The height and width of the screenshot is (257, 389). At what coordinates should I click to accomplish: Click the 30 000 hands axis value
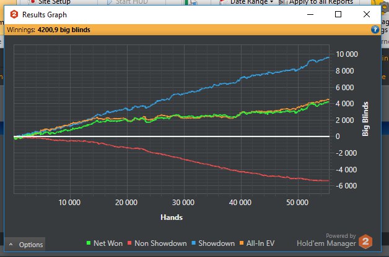(x=183, y=203)
